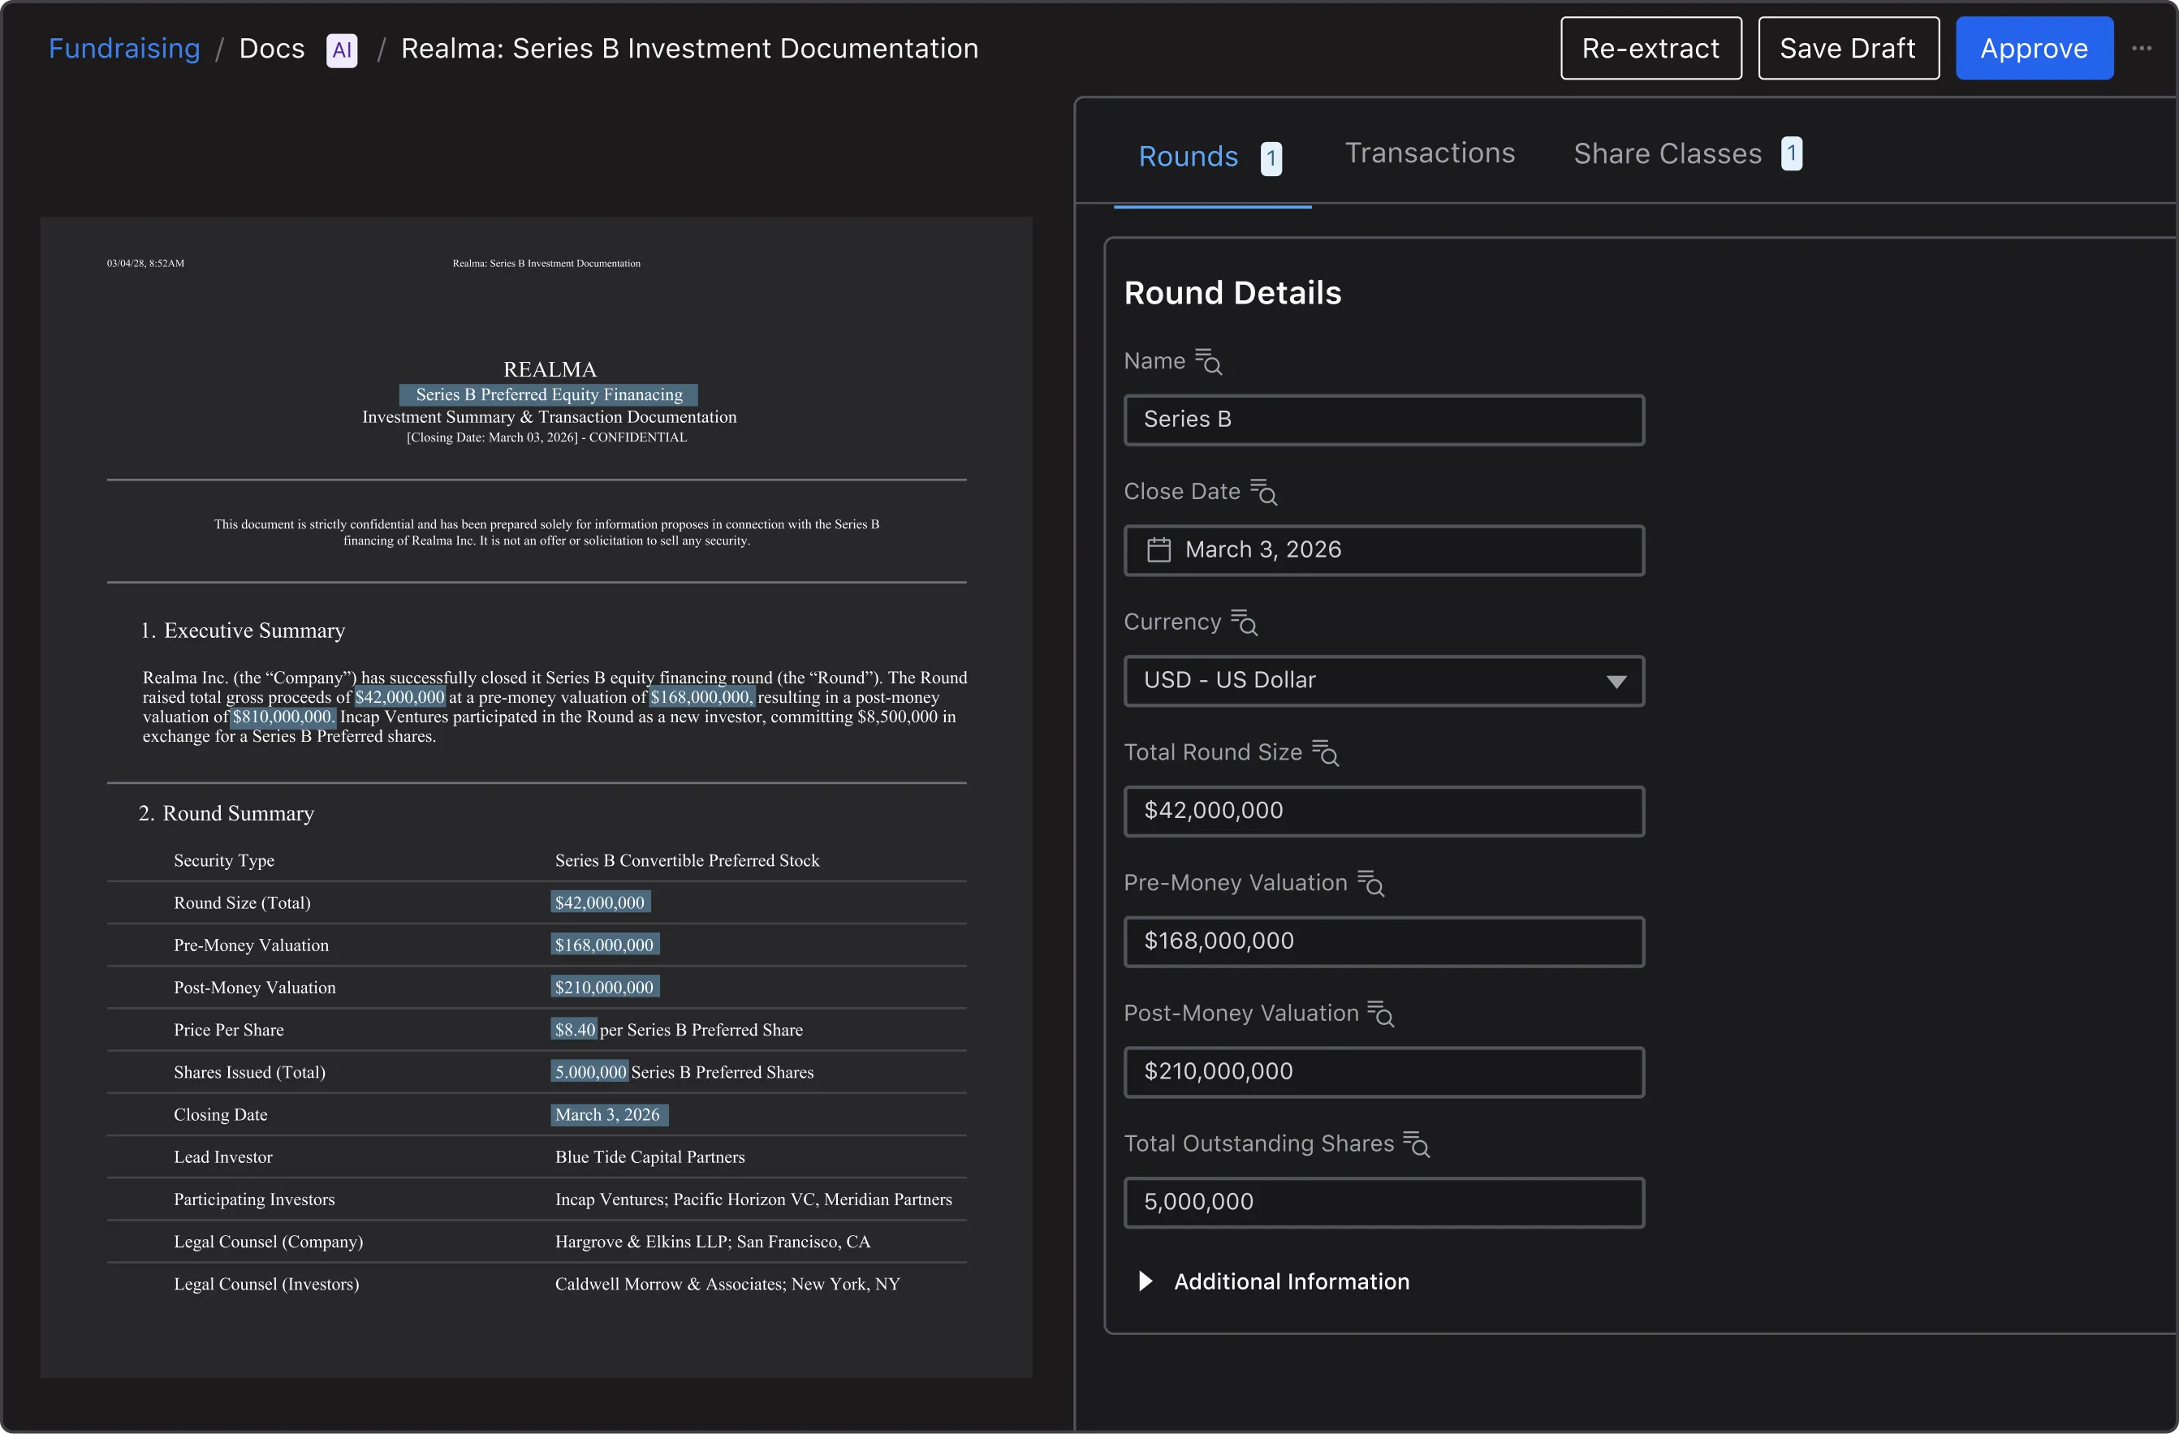Viewport: 2179px width, 1434px height.
Task: Open the more options ellipsis menu
Action: click(2142, 49)
